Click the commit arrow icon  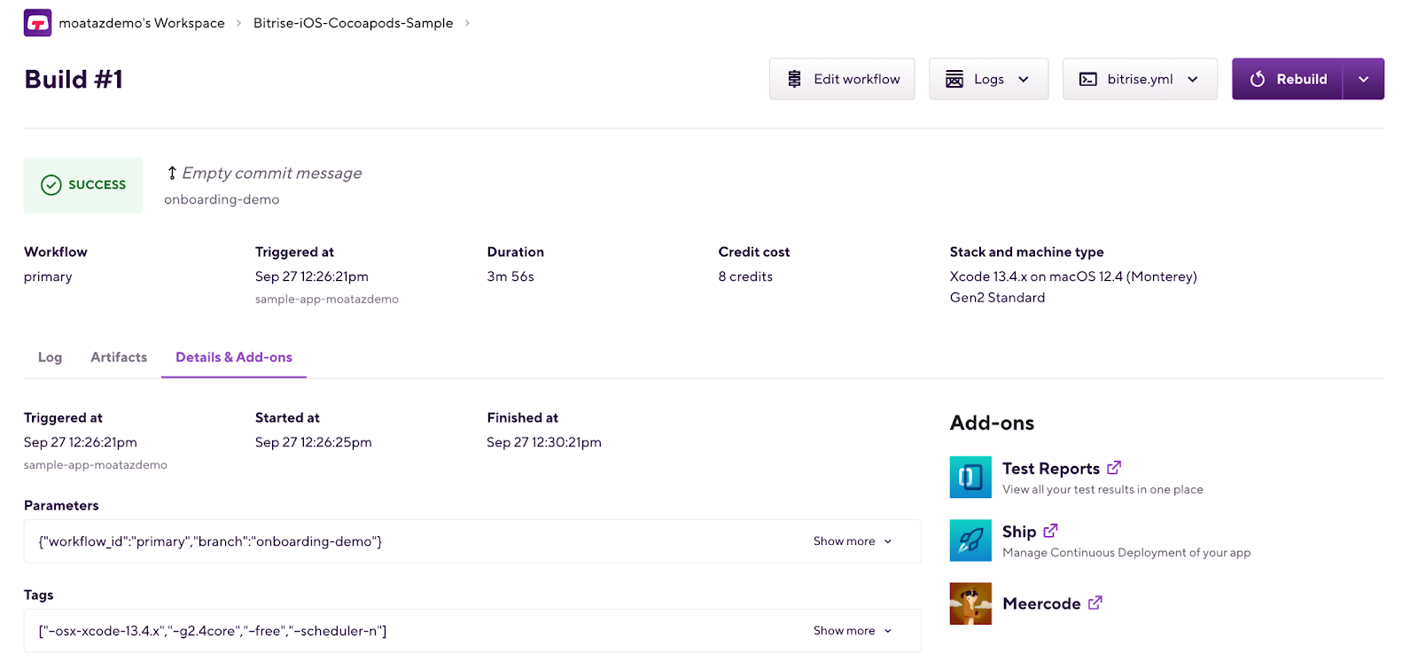tap(172, 173)
